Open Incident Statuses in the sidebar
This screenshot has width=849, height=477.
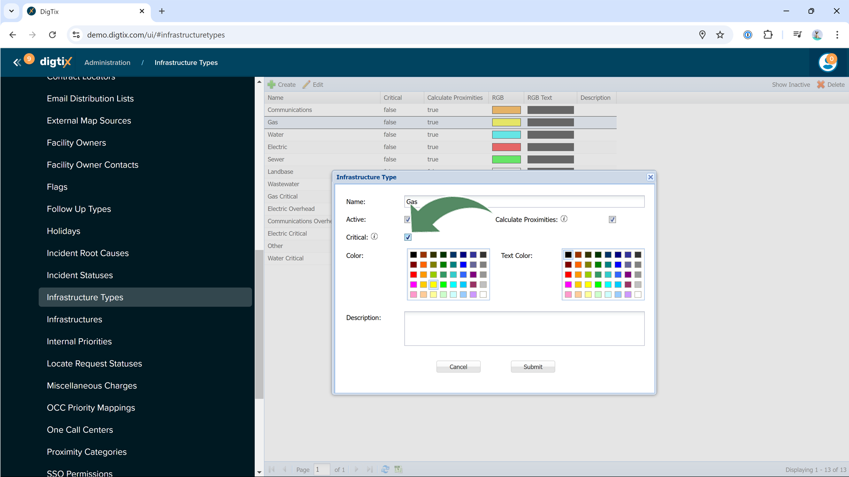pyautogui.click(x=80, y=275)
